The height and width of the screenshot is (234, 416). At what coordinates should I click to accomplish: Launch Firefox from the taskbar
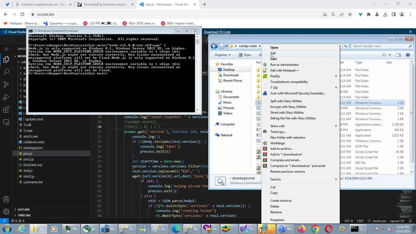[x=302, y=229]
